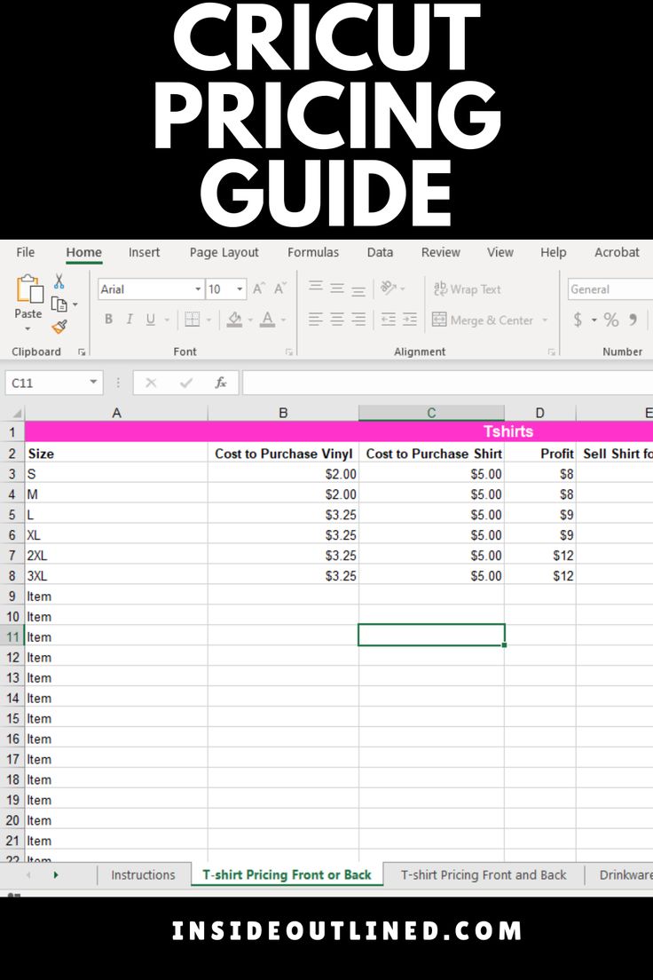Click the Copy icon
653x980 pixels.
(59, 304)
